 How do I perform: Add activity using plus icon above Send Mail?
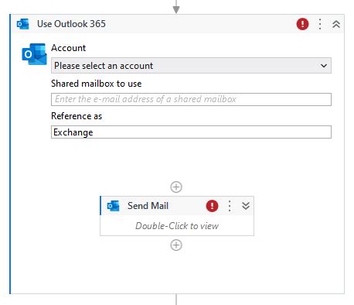176,187
